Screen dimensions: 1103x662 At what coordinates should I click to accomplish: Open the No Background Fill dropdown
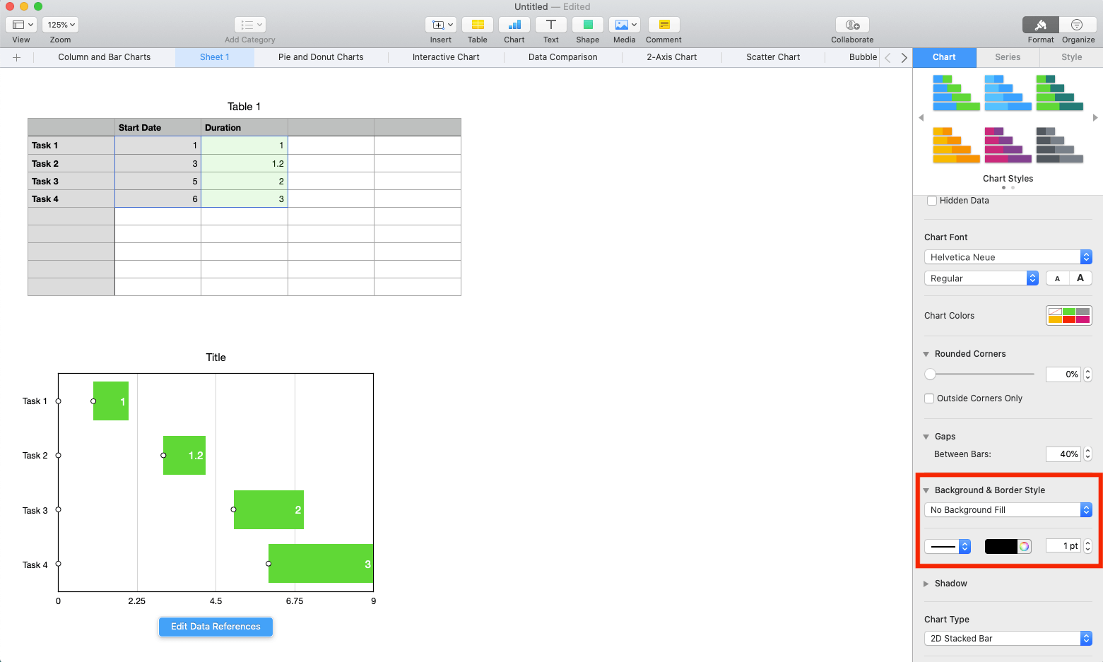point(1008,510)
